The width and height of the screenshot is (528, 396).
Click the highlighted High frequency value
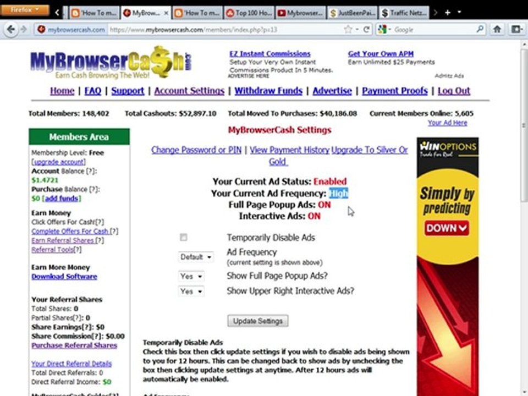point(338,193)
